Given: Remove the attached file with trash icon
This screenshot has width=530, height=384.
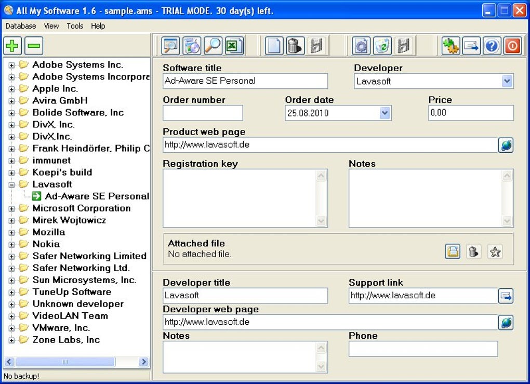Looking at the screenshot, I should tap(474, 251).
